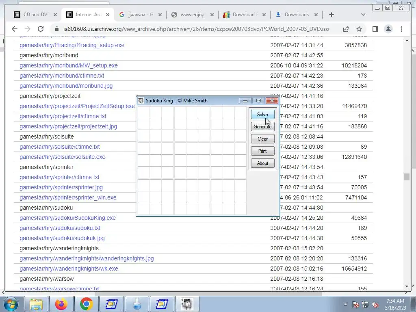Open sudoku/sudokuk.jpg link
416x312 pixels.
[62, 238]
